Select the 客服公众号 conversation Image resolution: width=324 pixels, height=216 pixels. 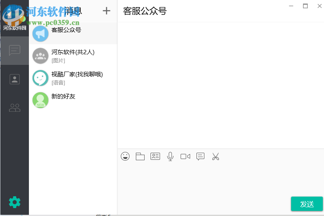click(x=73, y=33)
